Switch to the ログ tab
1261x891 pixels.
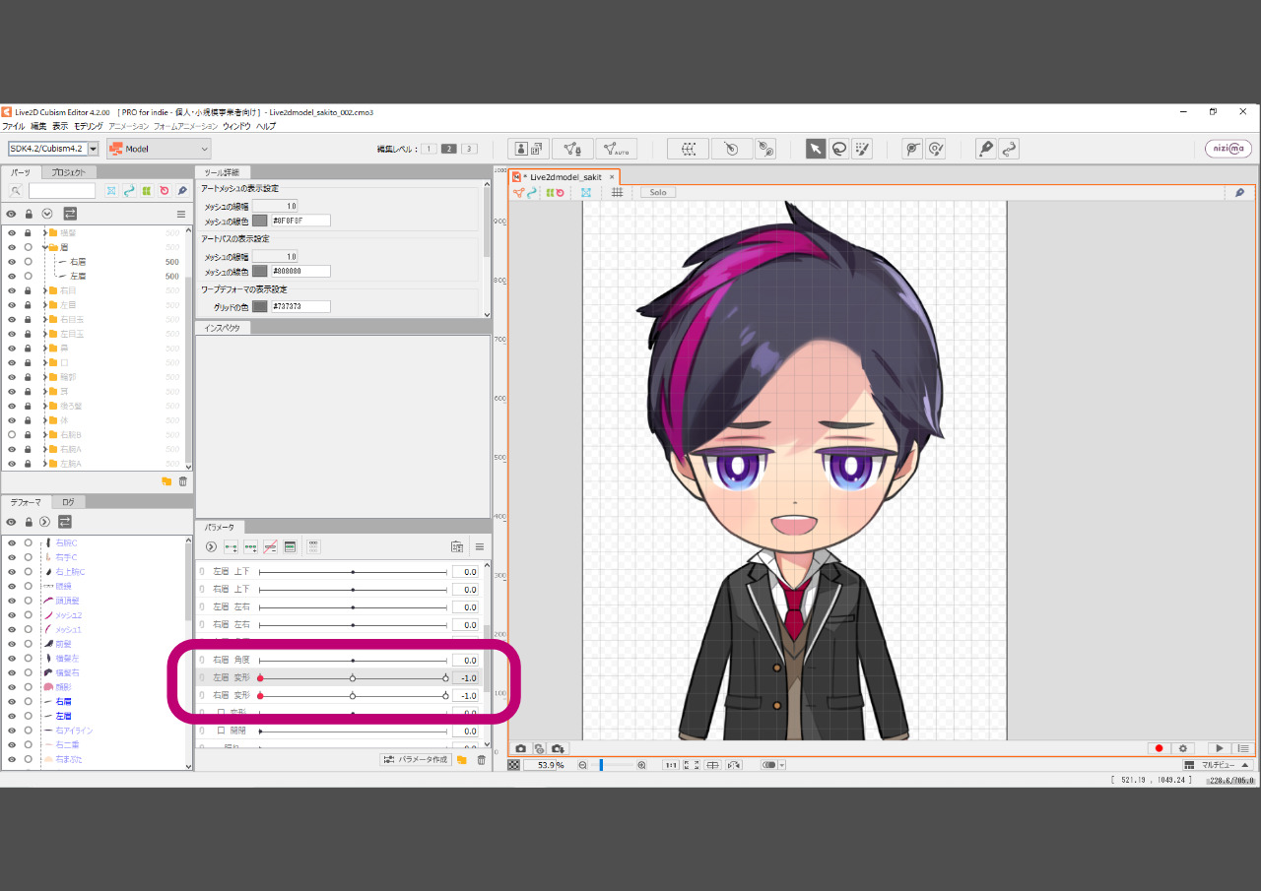coord(68,502)
